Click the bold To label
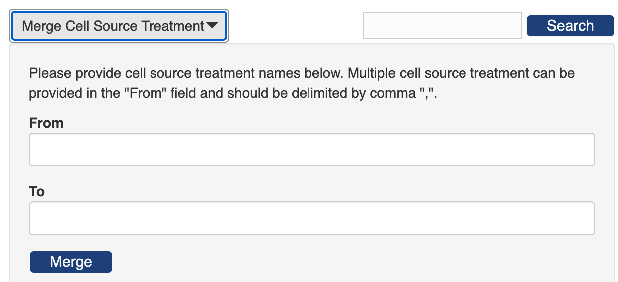 tap(37, 192)
